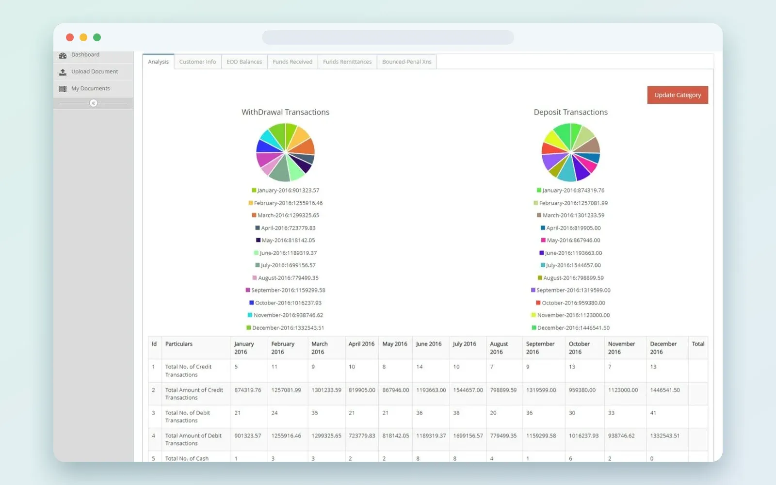Switch to the Analysis tab
776x485 pixels.
[158, 62]
